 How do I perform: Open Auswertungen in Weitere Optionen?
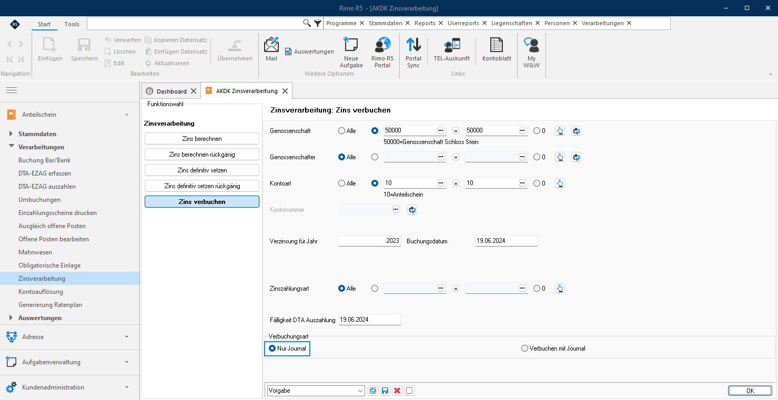pyautogui.click(x=309, y=52)
